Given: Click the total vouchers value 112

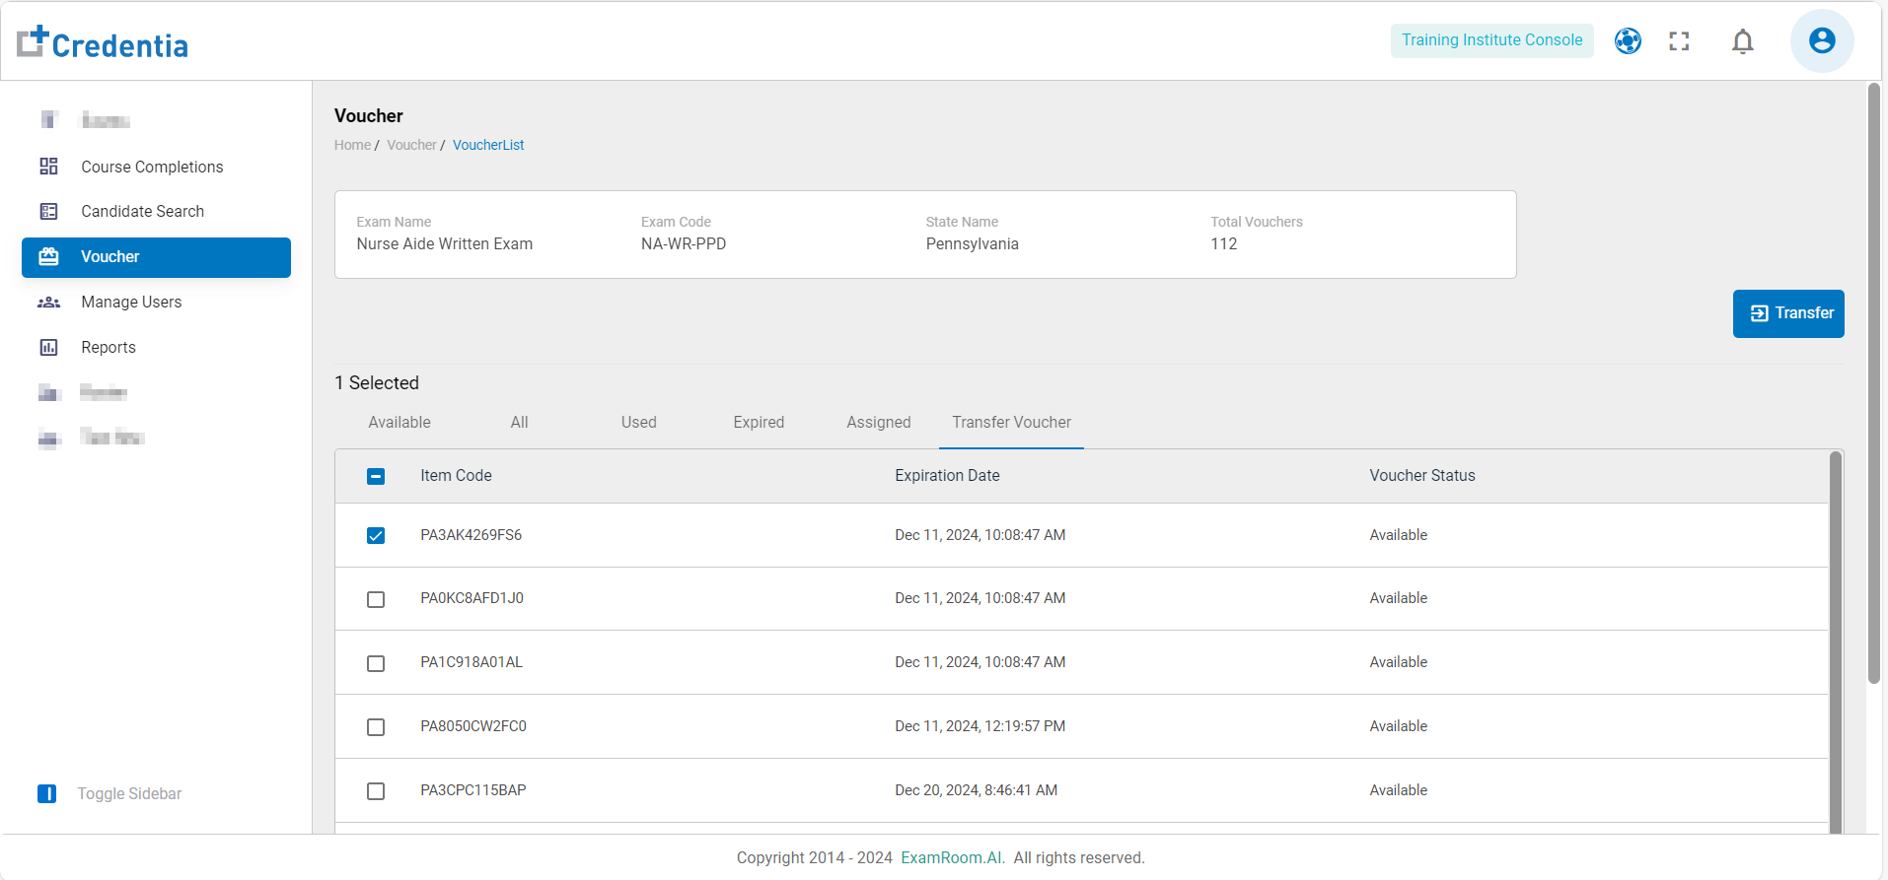Looking at the screenshot, I should (x=1223, y=244).
